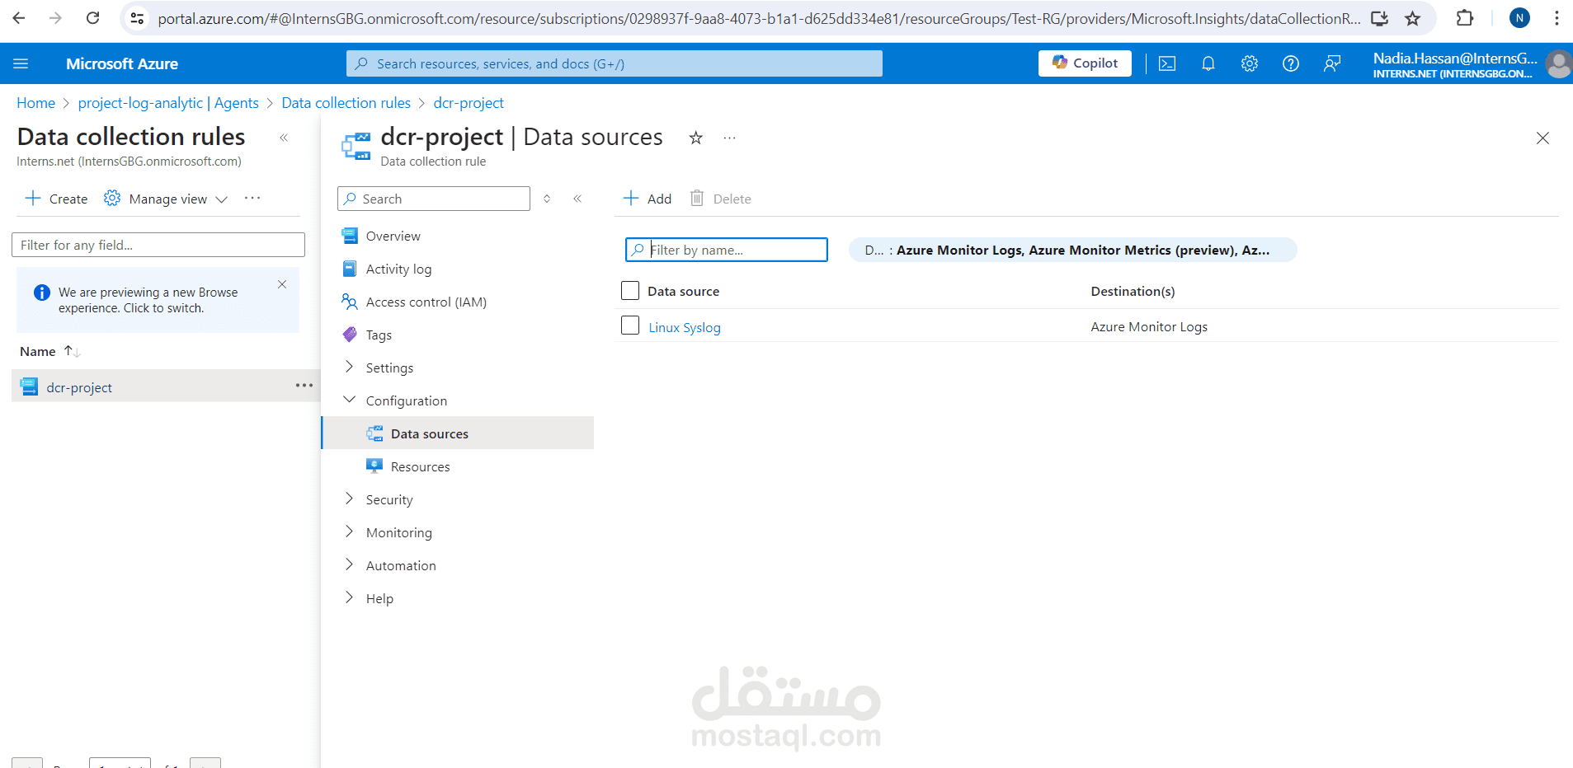Viewport: 1573px width, 768px height.
Task: Click the Add data source button
Action: pyautogui.click(x=648, y=199)
